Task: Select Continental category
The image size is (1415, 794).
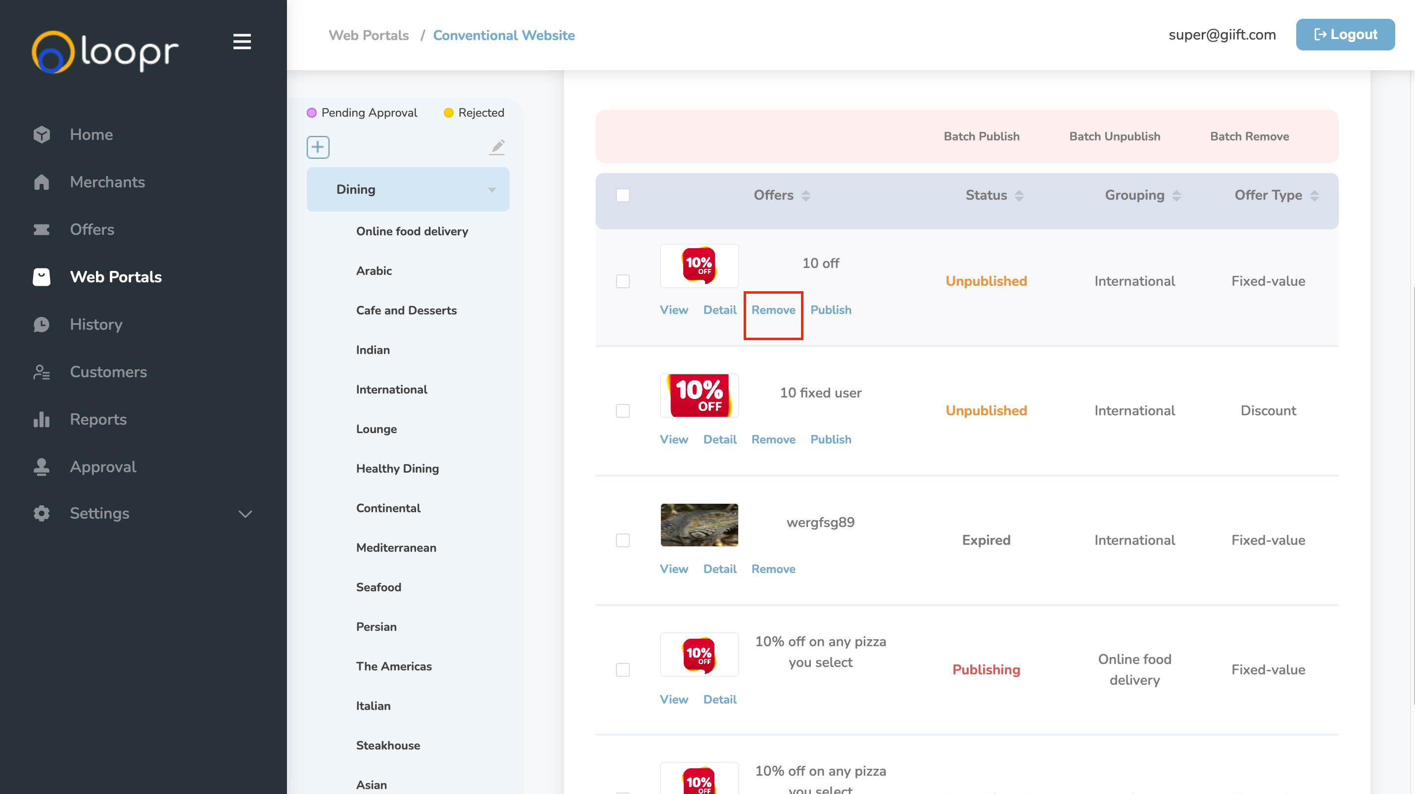Action: tap(388, 508)
